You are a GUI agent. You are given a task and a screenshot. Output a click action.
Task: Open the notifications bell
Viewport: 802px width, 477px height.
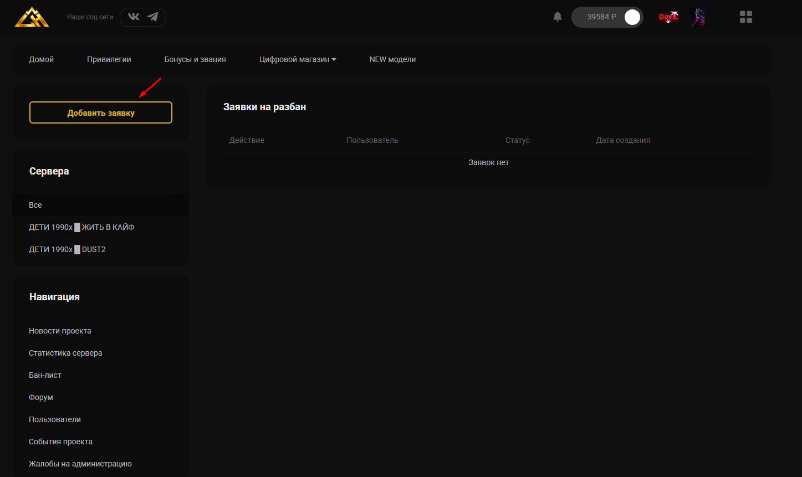coord(558,17)
